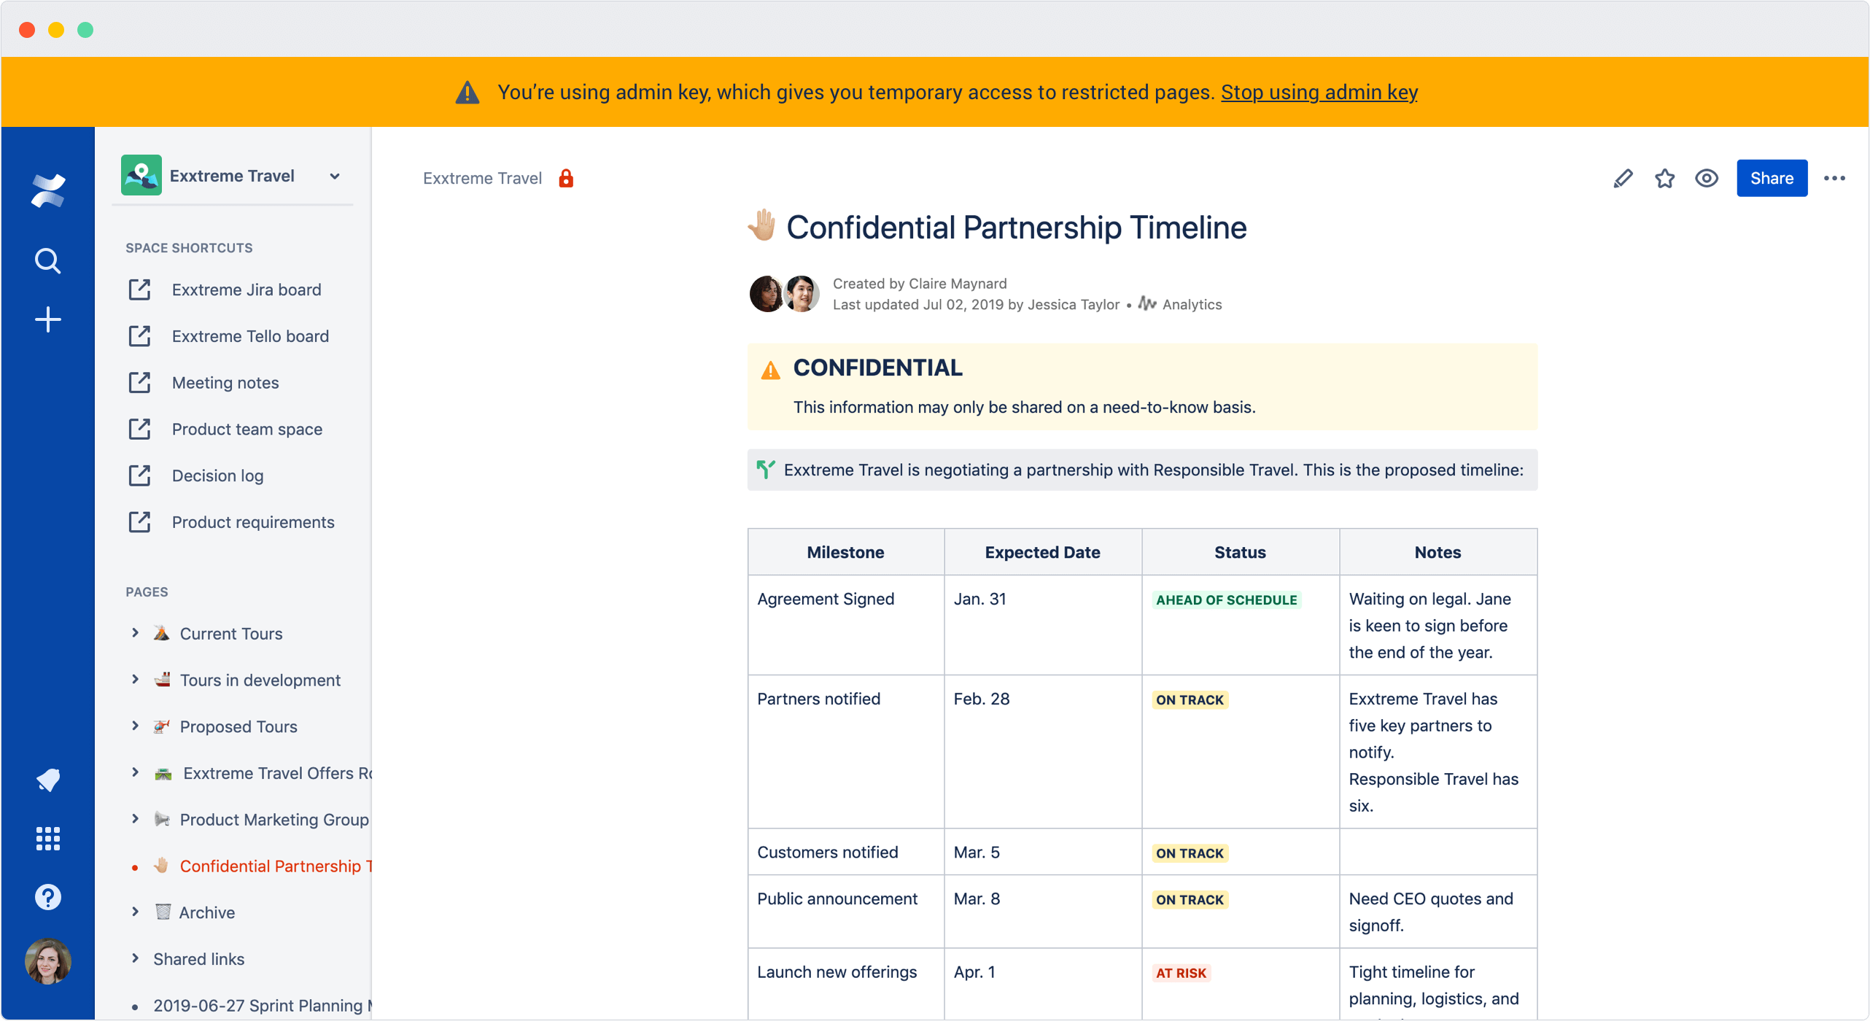Create new content with the plus icon

(47, 319)
